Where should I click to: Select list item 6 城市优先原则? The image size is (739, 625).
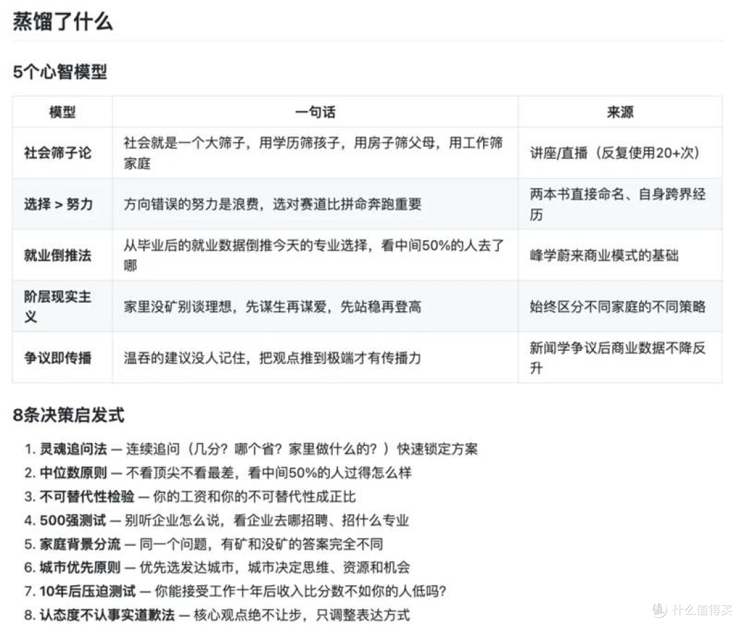[x=218, y=567]
